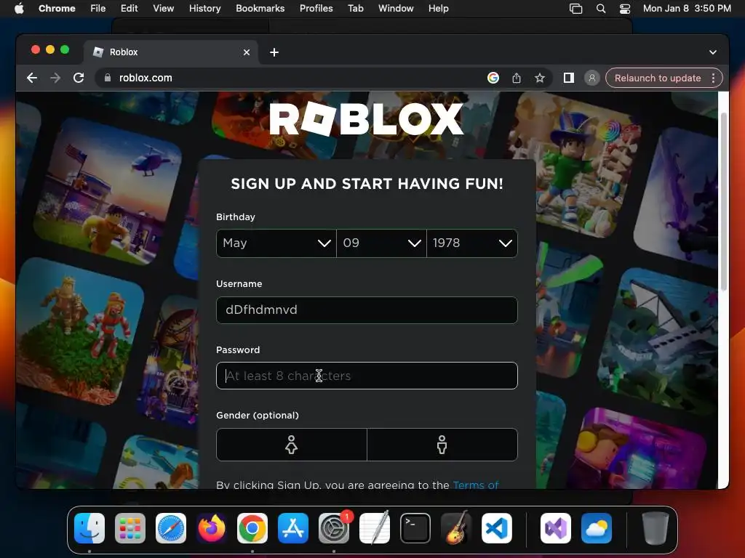Open the Chrome profile avatar
The image size is (745, 558).
pyautogui.click(x=592, y=78)
